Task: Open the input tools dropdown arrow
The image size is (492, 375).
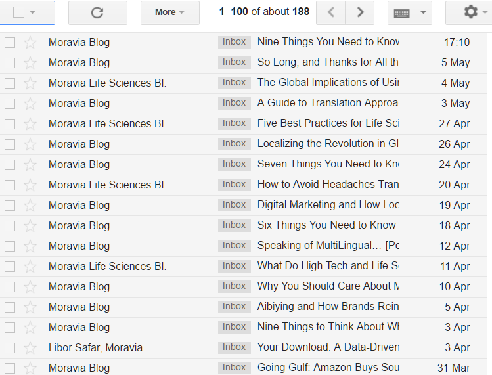Action: 424,12
